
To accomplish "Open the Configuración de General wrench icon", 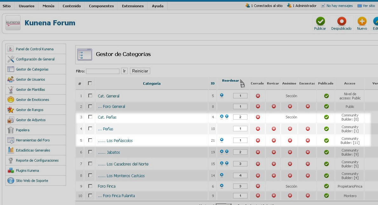I will click(10, 59).
